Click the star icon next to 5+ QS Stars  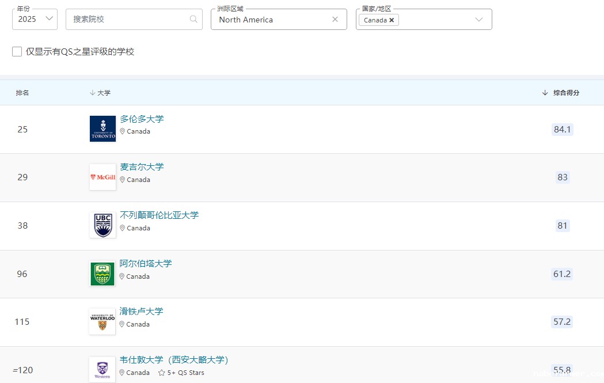[x=160, y=373]
